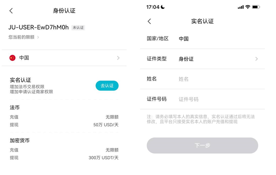Open 证件类型 身份证 dropdown chevron
The width and height of the screenshot is (276, 175).
tap(256, 59)
